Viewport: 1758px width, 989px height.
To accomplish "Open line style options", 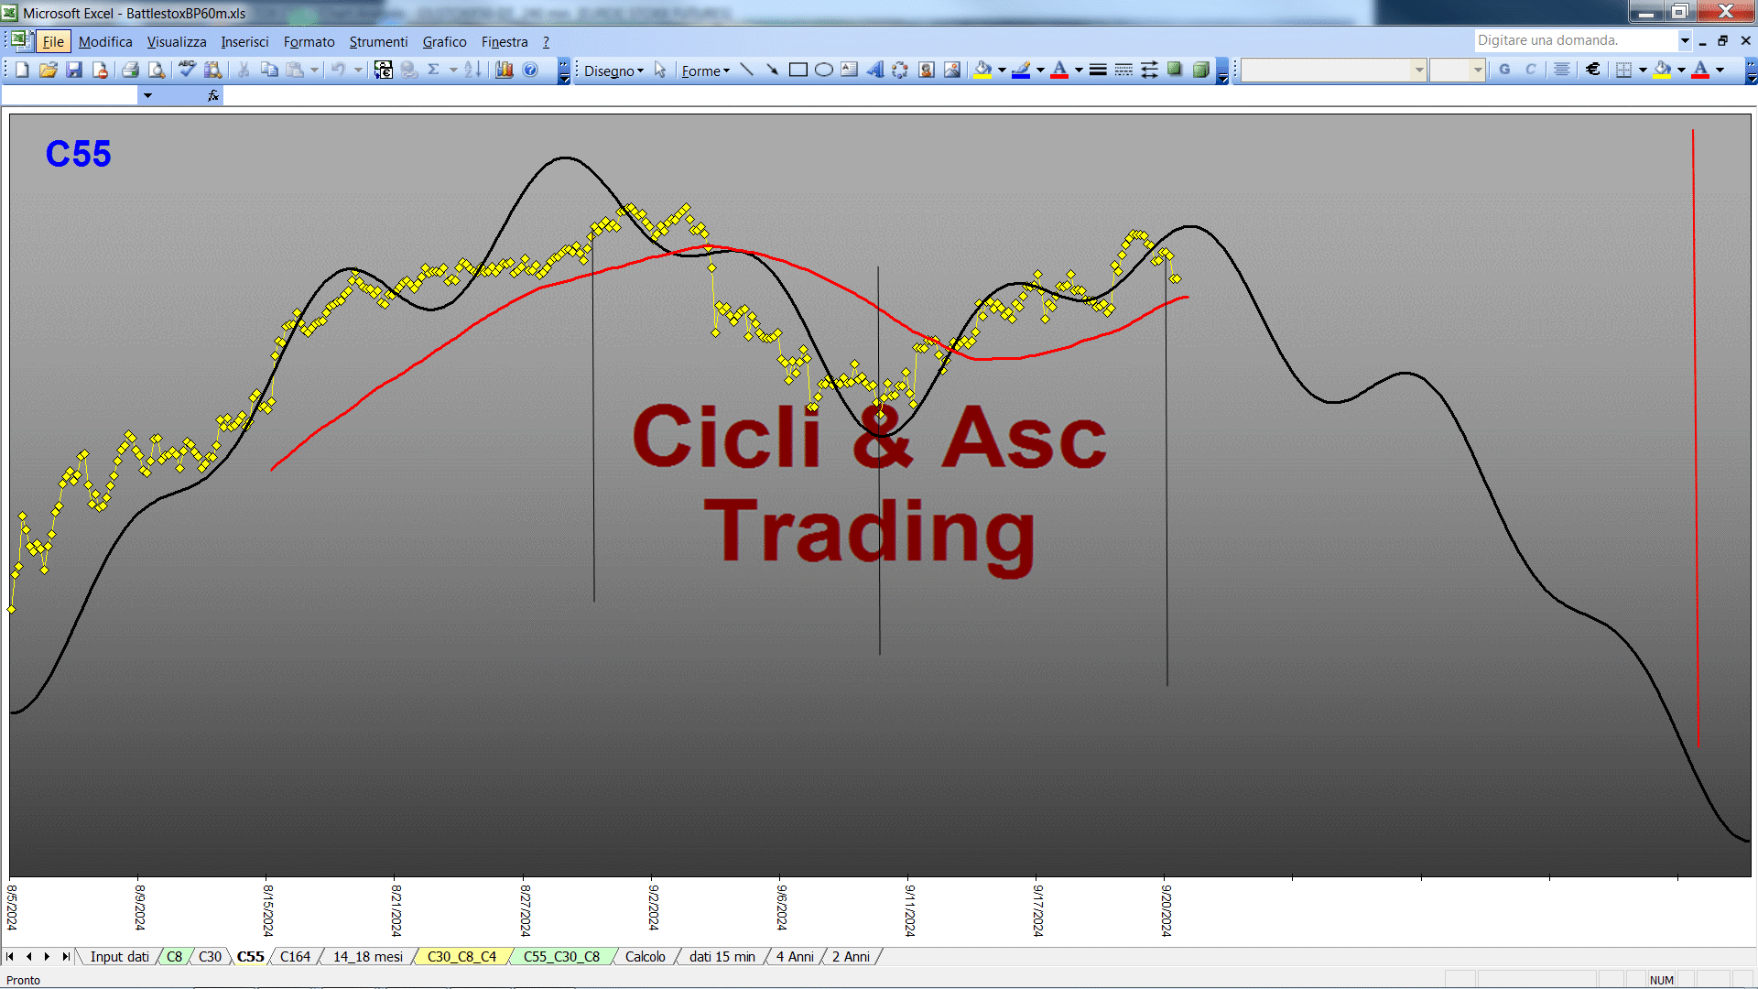I will [x=1098, y=70].
